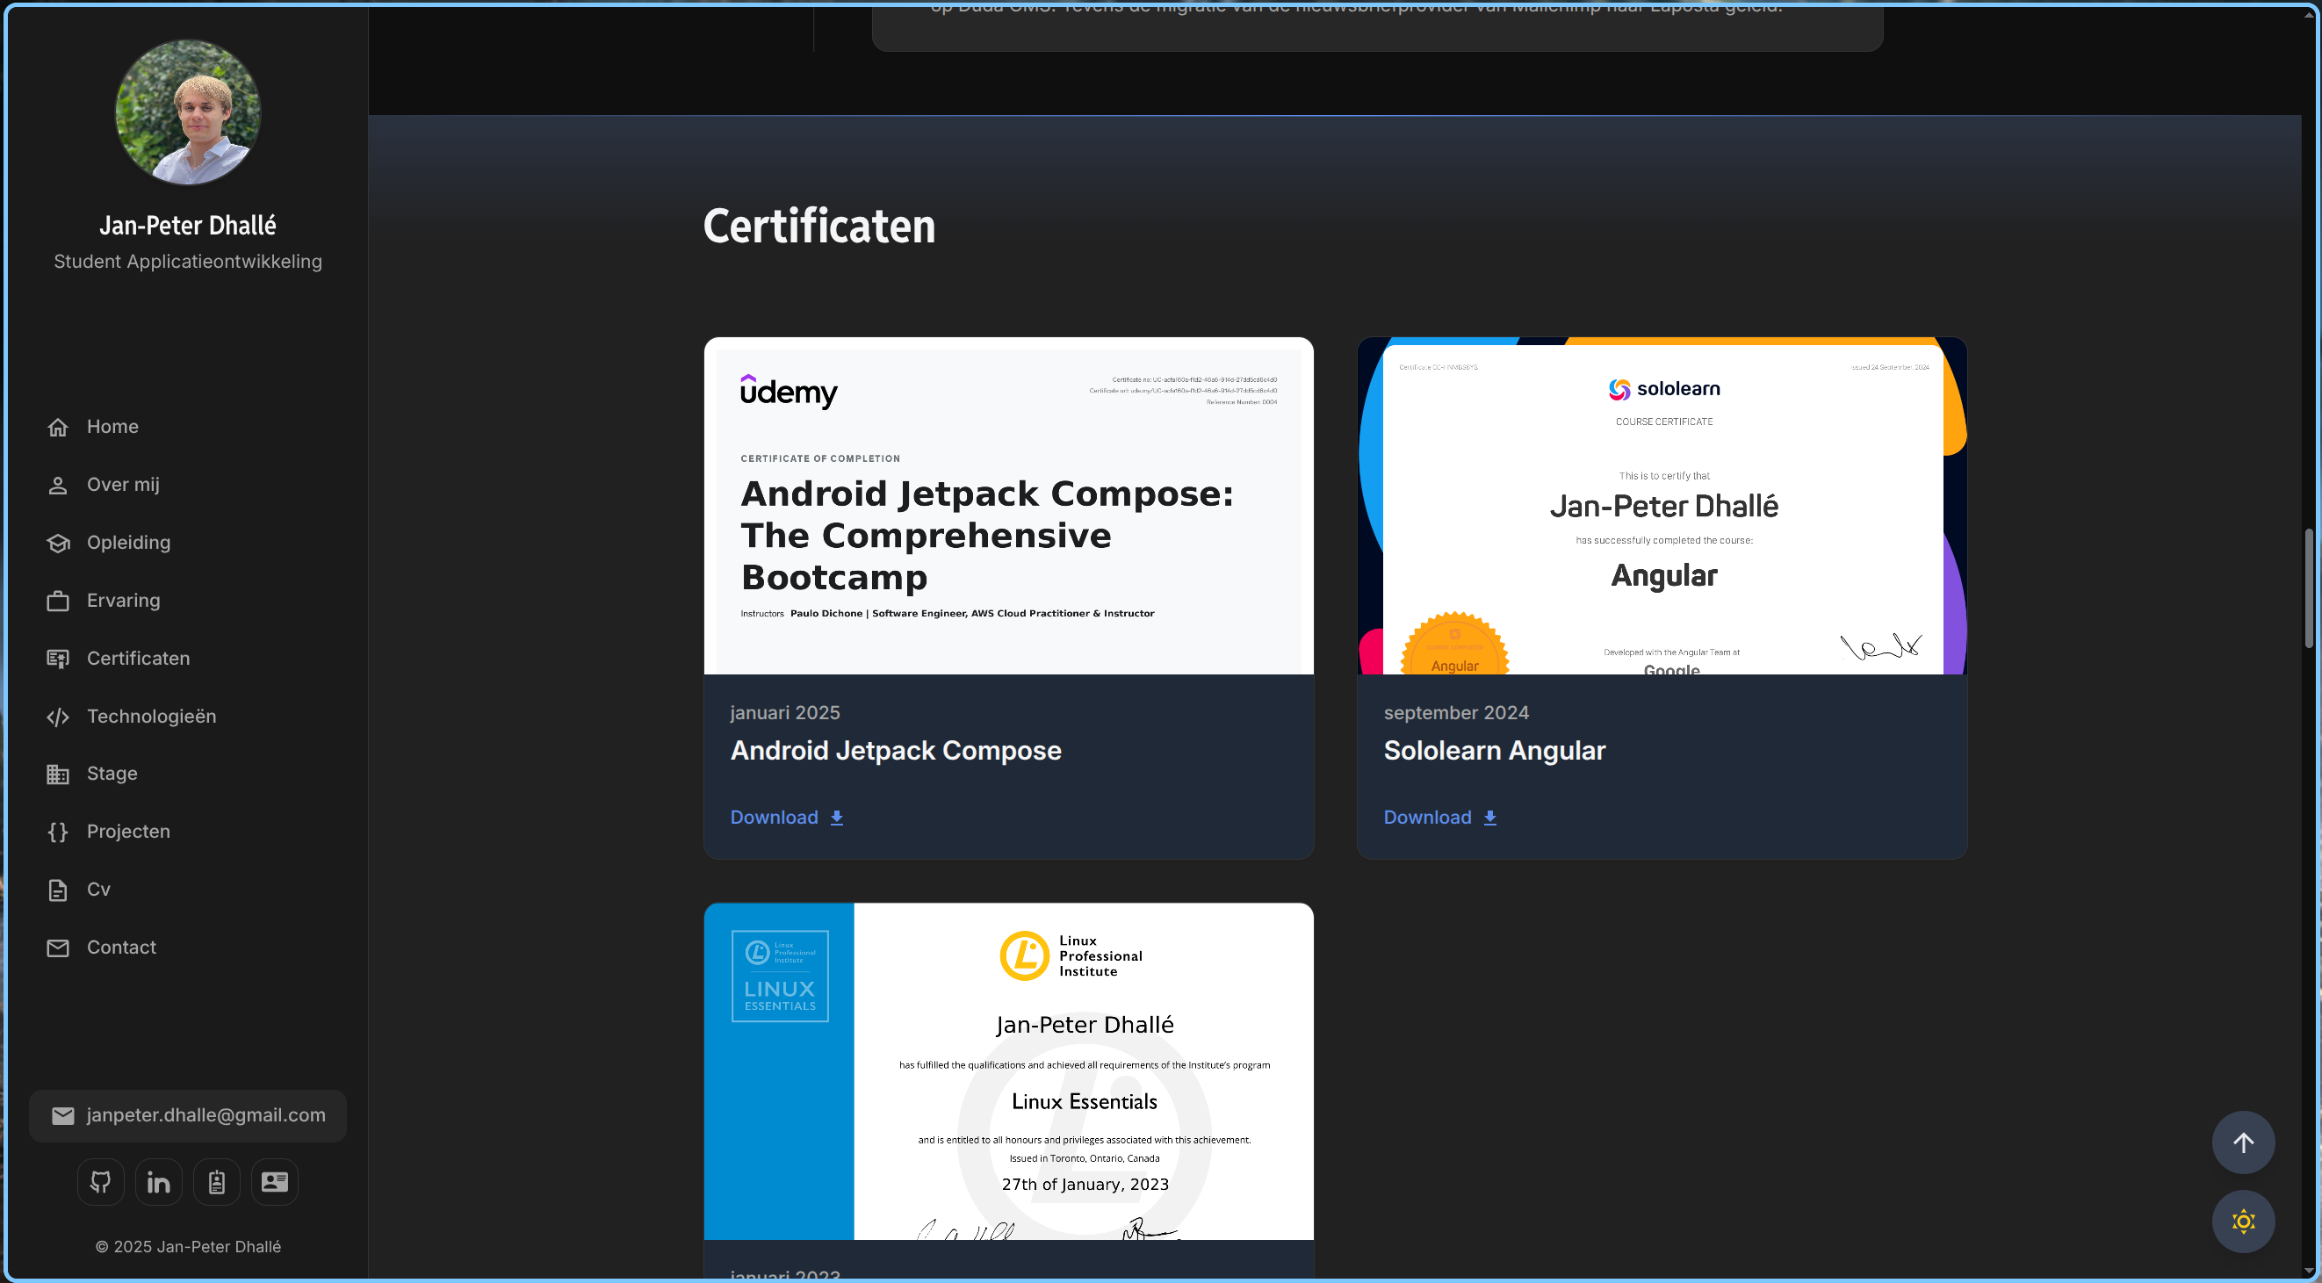
Task: Click the Stage building icon
Action: pos(58,775)
